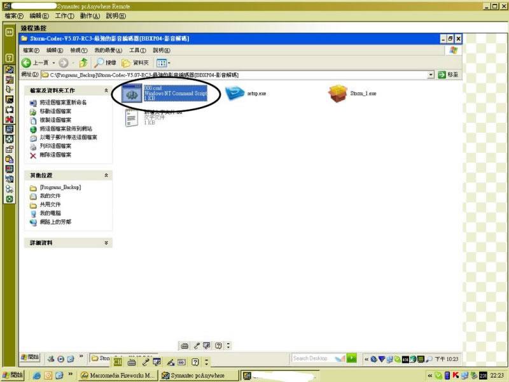
Task: Click the red K tray icon on the local taskbar
Action: (456, 376)
